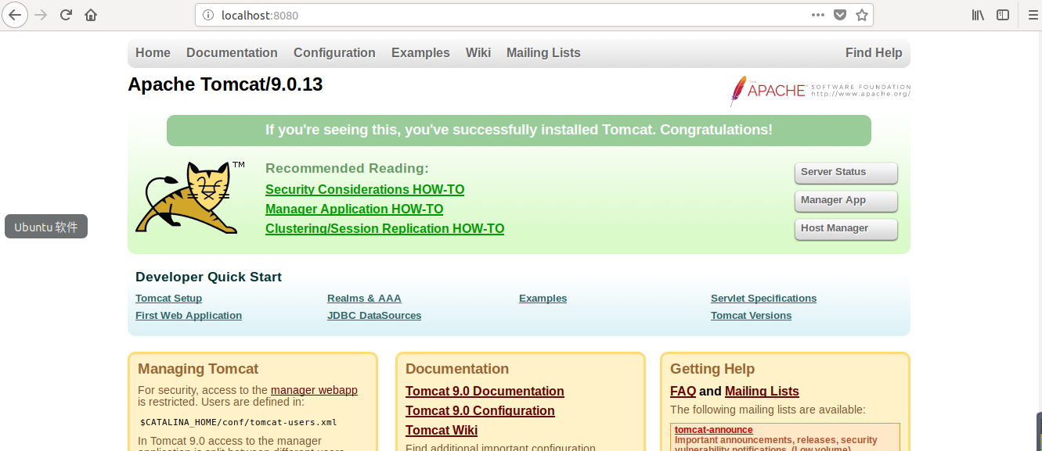Image resolution: width=1042 pixels, height=451 pixels.
Task: Open the Find Help navigation item
Action: point(874,53)
